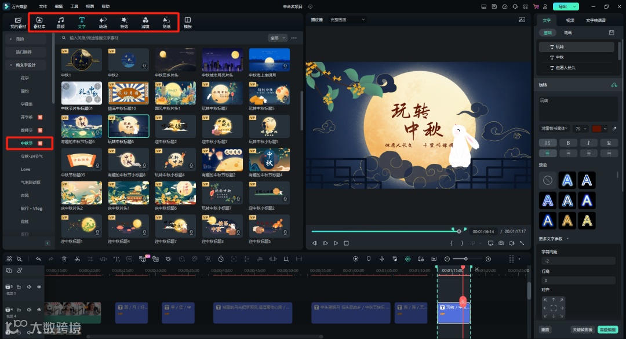
Task: Switch to the 视频 properties tab
Action: tap(570, 20)
